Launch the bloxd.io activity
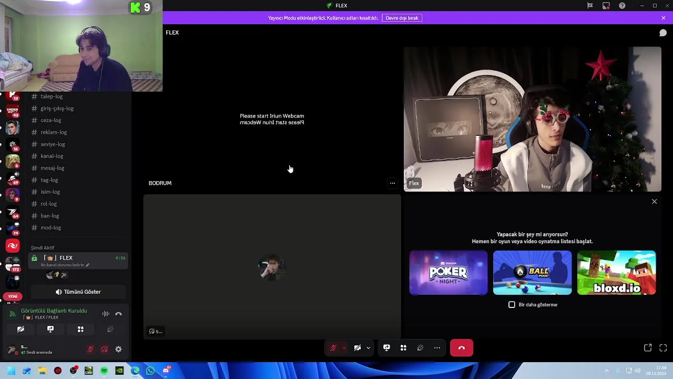This screenshot has width=673, height=379. point(616,273)
